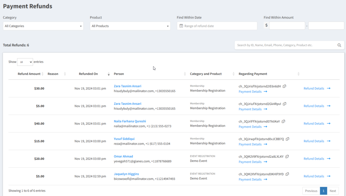
Task: Copy payment ID ch_3QJrisFXrjotsrnd2IE6n6dH
Action: pos(285,86)
